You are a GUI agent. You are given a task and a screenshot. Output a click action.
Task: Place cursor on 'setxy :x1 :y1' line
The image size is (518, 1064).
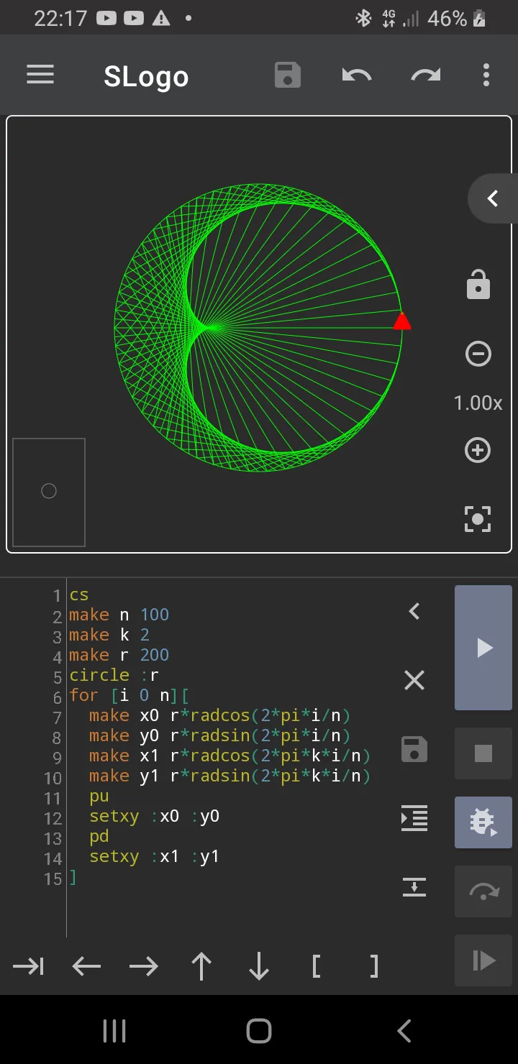(155, 857)
